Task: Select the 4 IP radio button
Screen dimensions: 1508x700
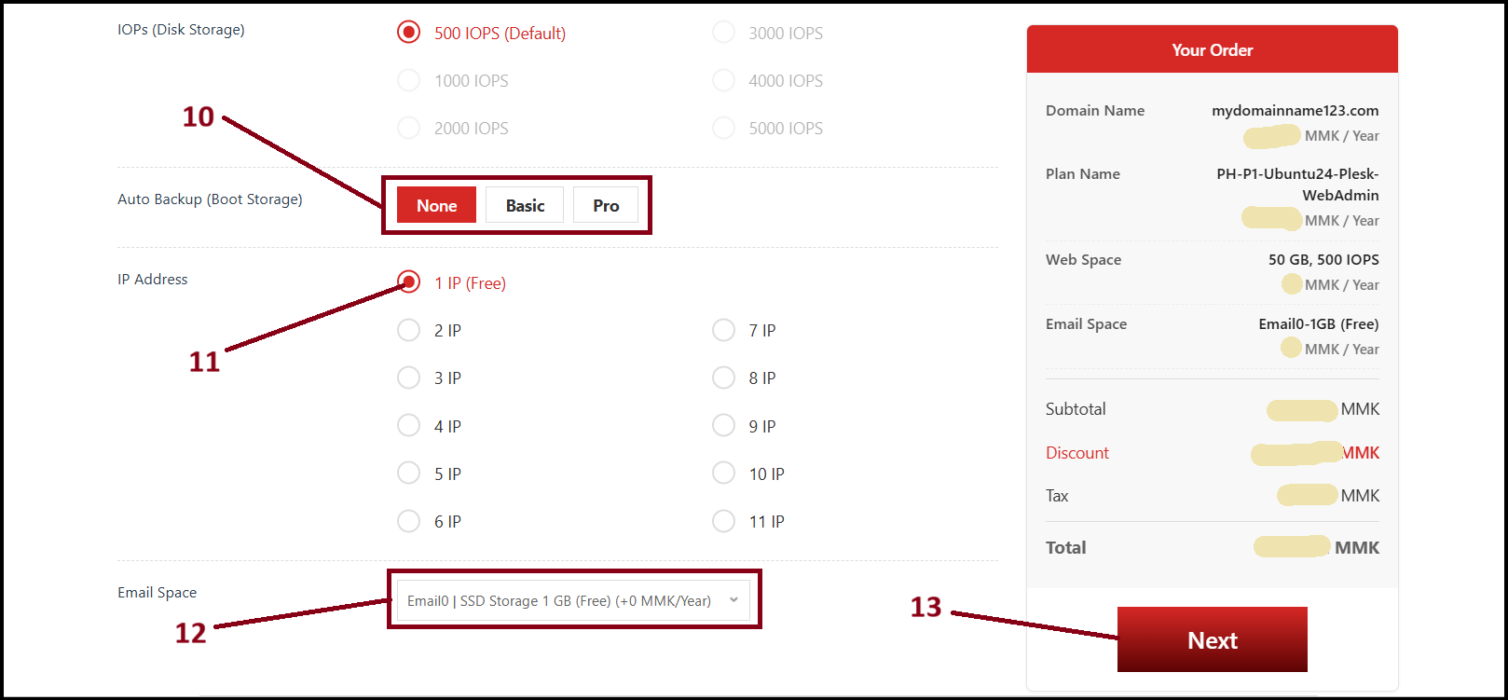Action: pos(408,425)
